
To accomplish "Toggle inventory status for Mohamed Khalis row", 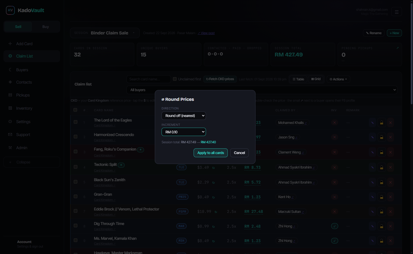I will [x=334, y=123].
